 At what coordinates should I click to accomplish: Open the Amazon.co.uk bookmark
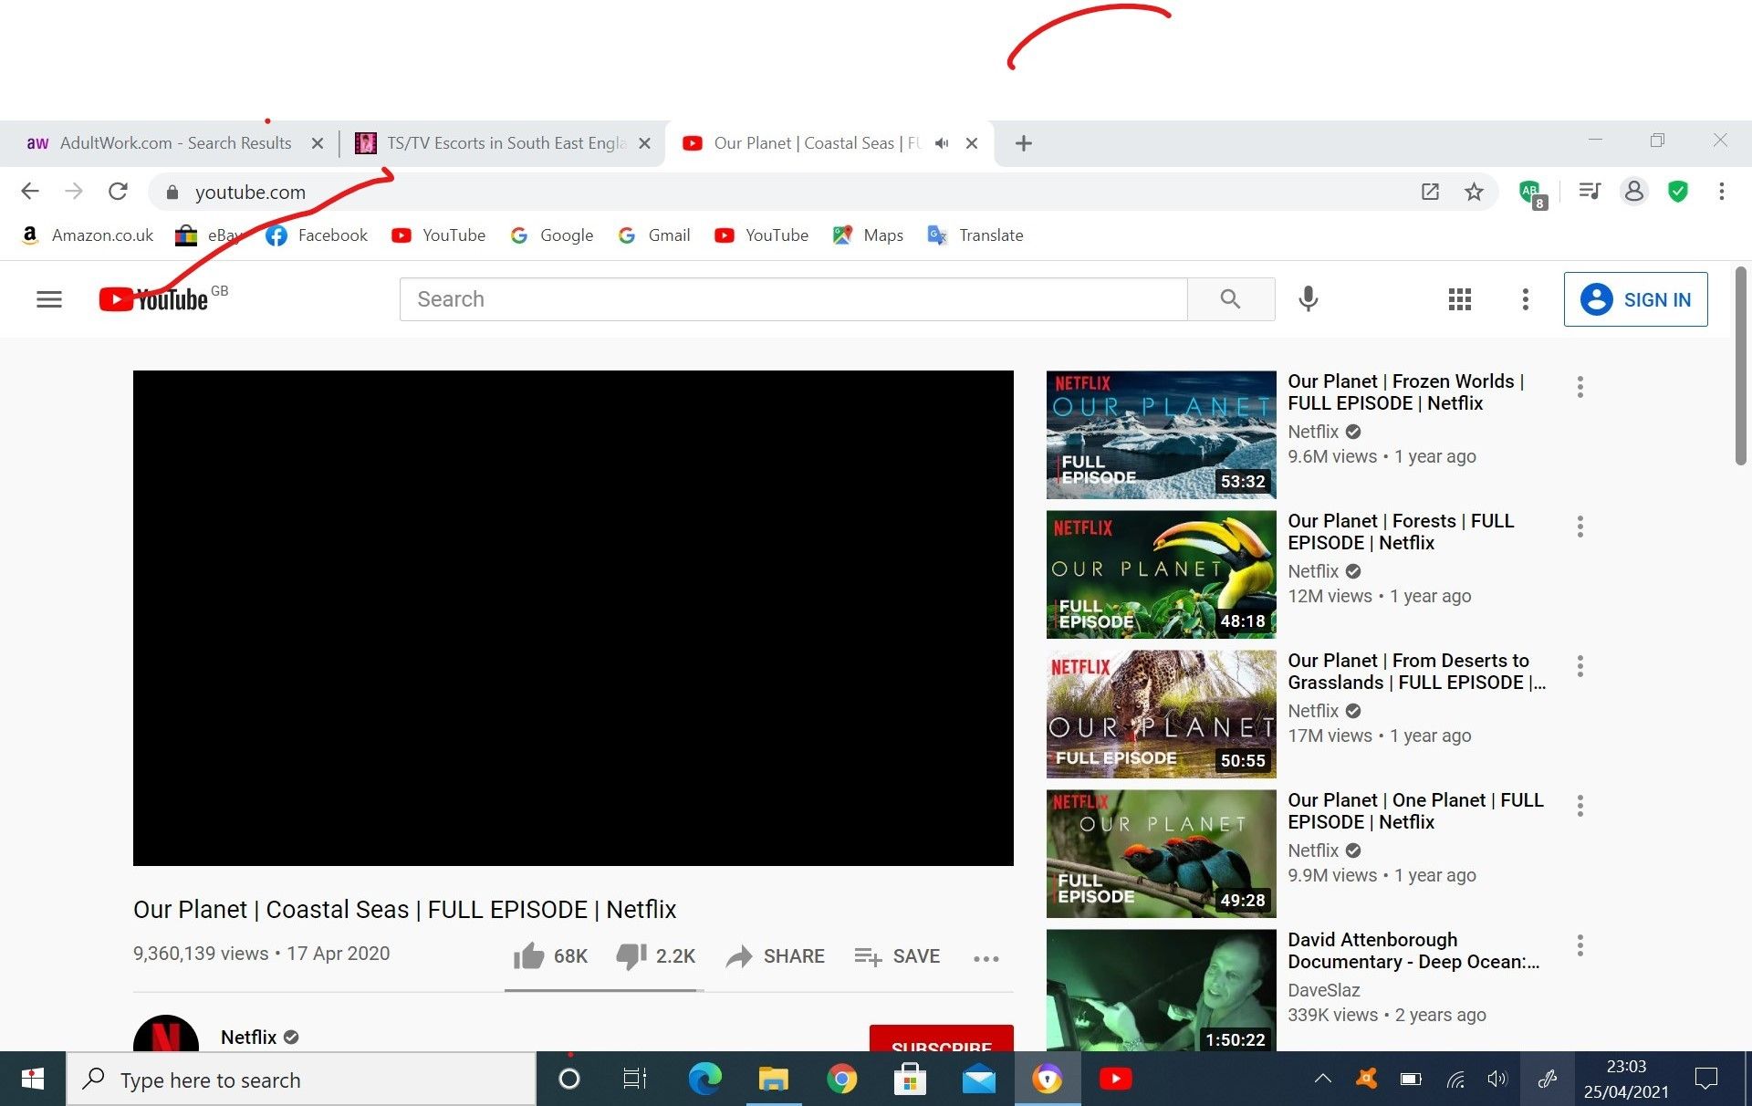(x=88, y=235)
